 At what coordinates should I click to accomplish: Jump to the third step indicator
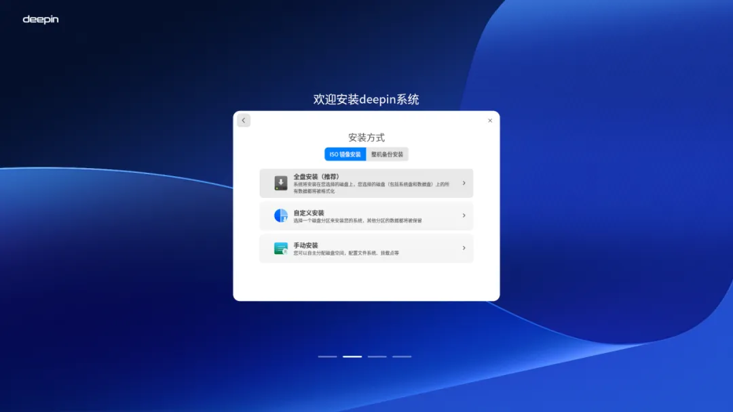pyautogui.click(x=377, y=356)
